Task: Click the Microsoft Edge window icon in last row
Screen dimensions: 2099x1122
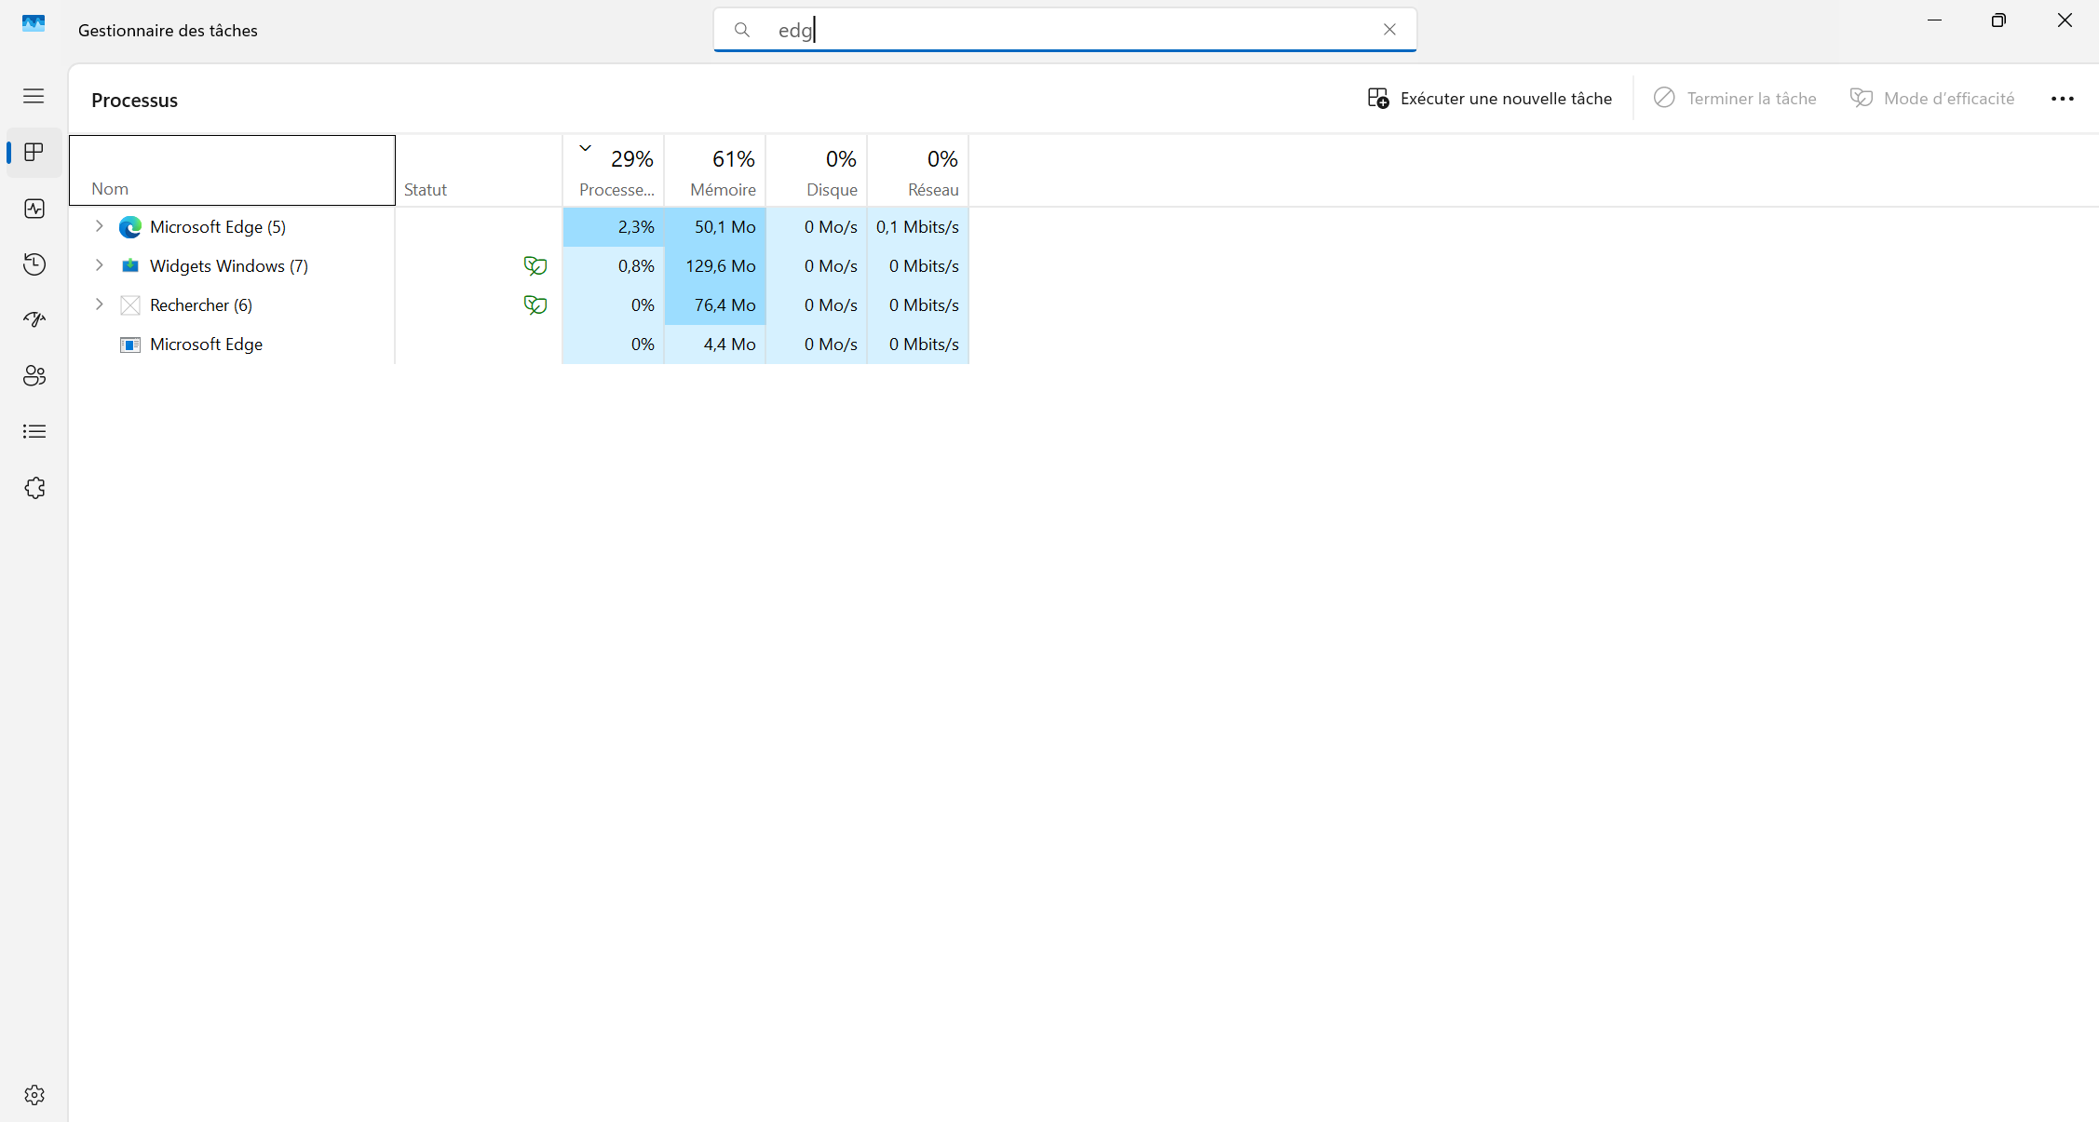Action: 130,345
